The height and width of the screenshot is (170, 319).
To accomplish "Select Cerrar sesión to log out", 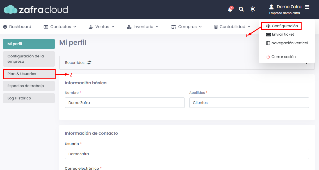I will [281, 57].
